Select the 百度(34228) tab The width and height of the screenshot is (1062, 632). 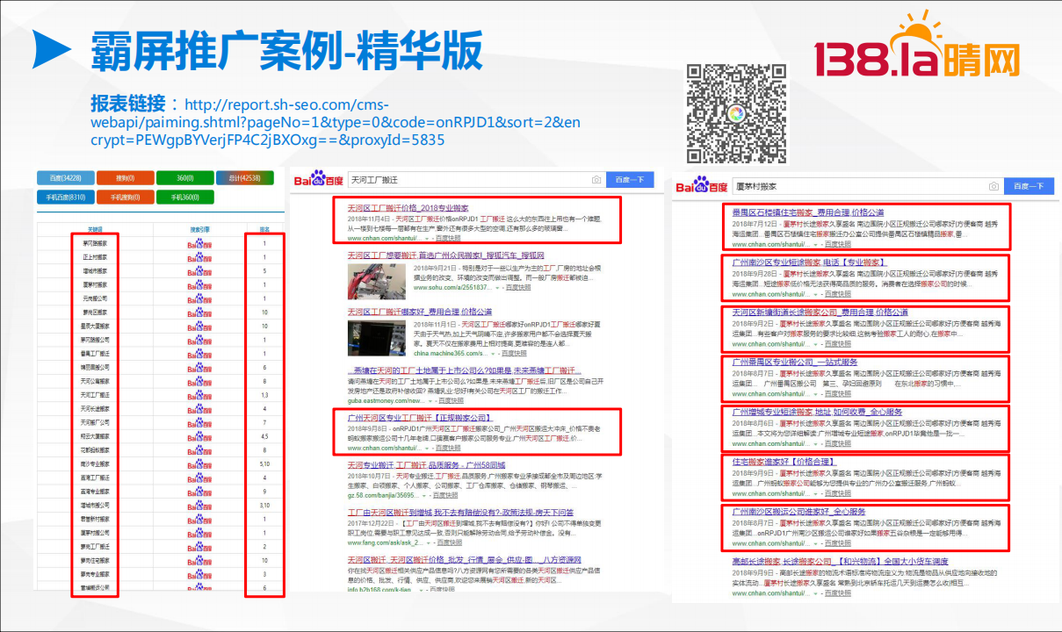[x=65, y=179]
